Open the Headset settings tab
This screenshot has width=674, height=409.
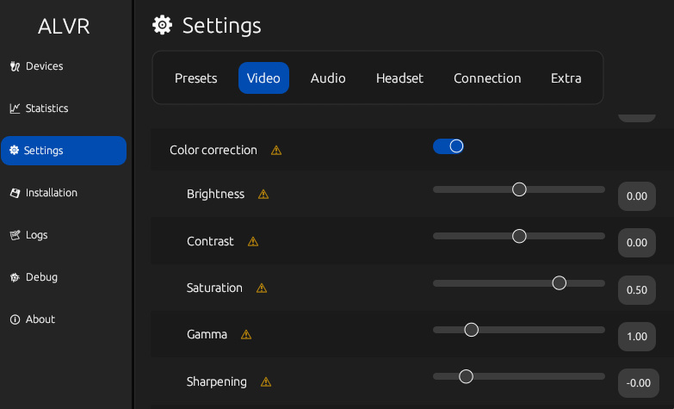coord(399,78)
